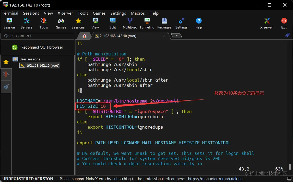The image size is (293, 182).
Task: Open a new tab with plus button
Action: (176, 36)
